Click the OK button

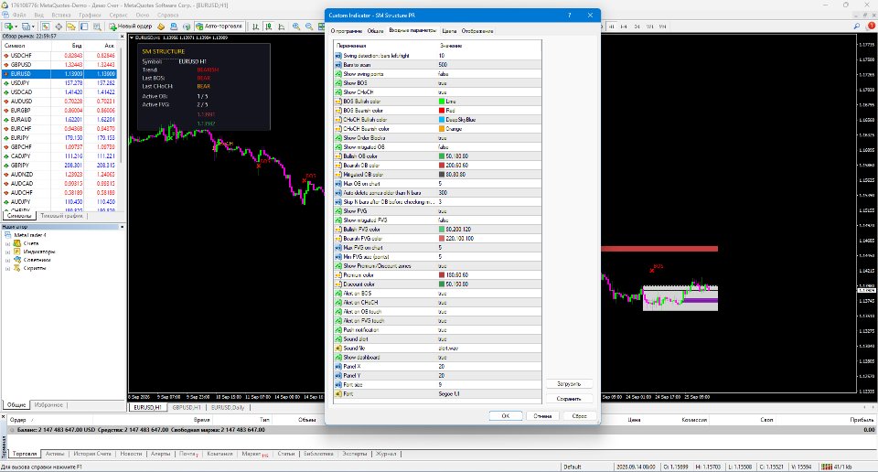(x=506, y=416)
